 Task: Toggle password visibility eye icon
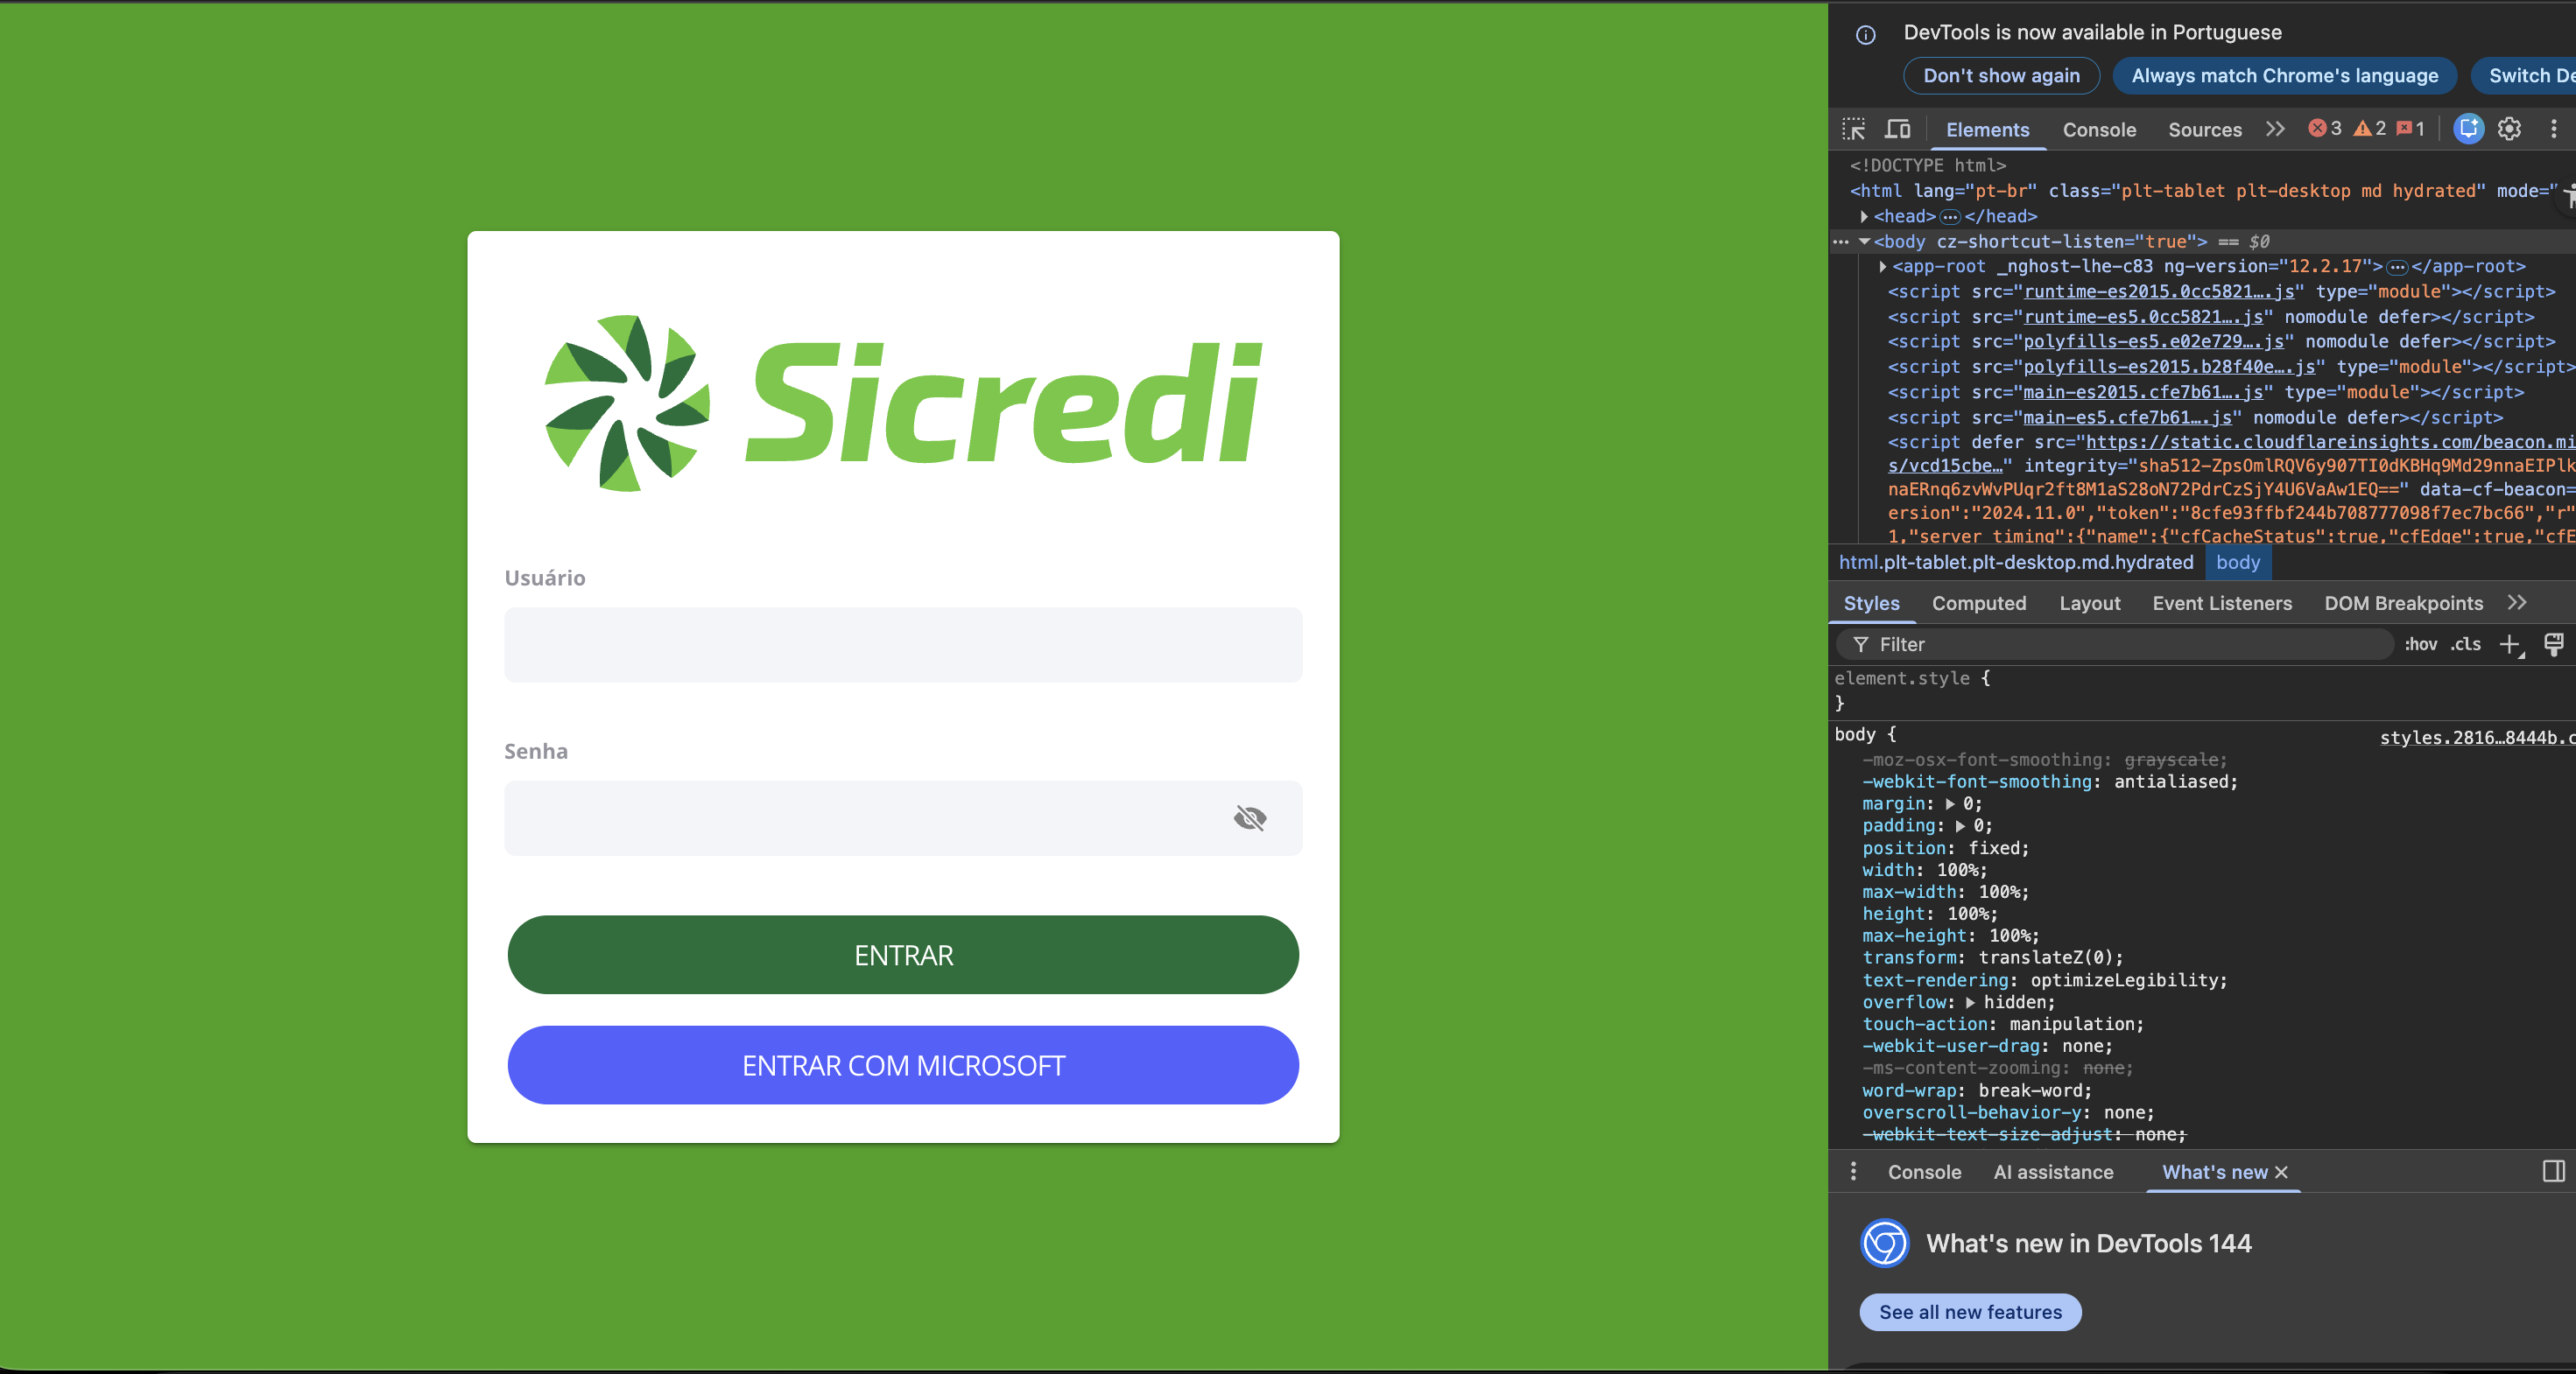pyautogui.click(x=1249, y=818)
